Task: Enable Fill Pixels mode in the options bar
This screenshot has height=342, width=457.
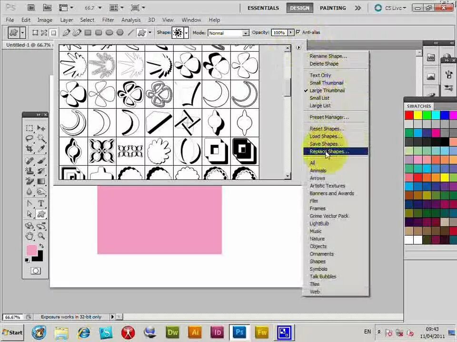Action: coord(53,33)
